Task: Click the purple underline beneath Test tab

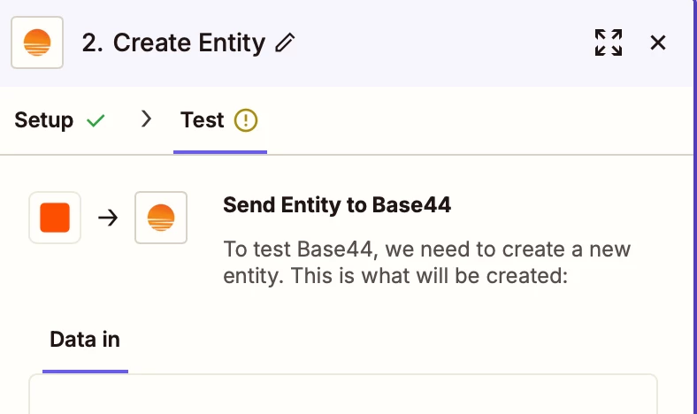Action: coord(220,152)
